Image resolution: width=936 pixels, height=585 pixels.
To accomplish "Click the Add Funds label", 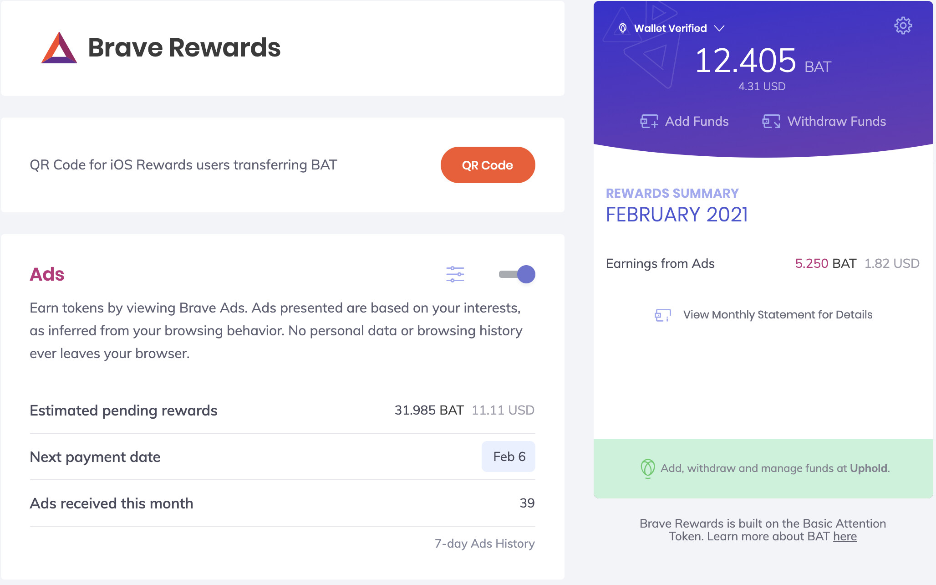I will click(x=697, y=121).
